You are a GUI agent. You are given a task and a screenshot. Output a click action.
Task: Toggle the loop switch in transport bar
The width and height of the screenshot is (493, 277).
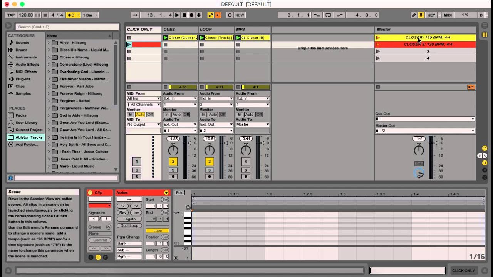coord(328,15)
